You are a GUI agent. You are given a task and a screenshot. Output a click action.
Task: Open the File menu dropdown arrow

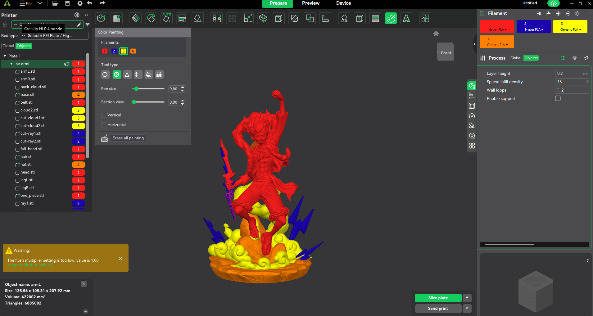[40, 3]
